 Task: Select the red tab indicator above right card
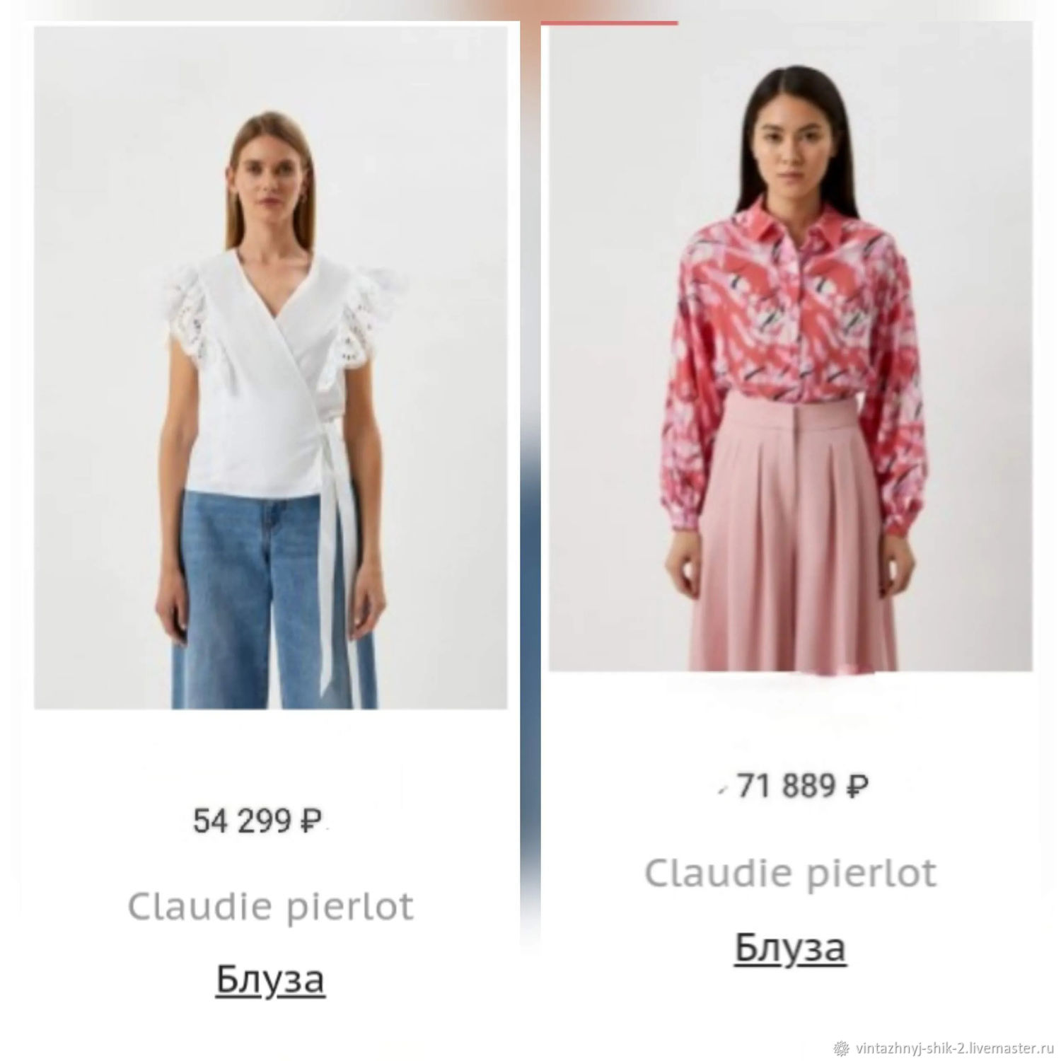pyautogui.click(x=609, y=23)
